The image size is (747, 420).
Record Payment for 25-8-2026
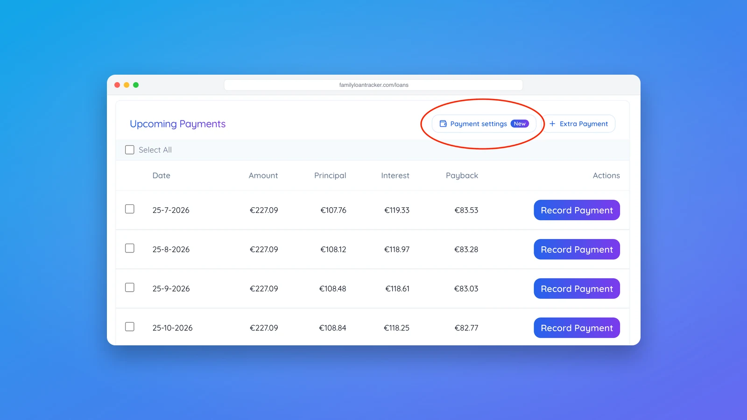[x=577, y=249]
